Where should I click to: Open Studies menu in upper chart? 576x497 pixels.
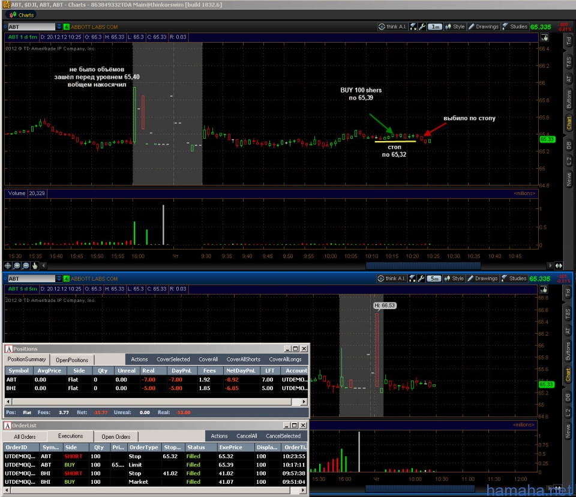(515, 26)
